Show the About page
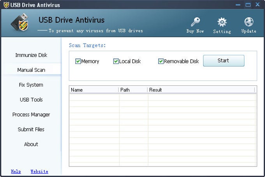The image size is (265, 177). pyautogui.click(x=31, y=144)
